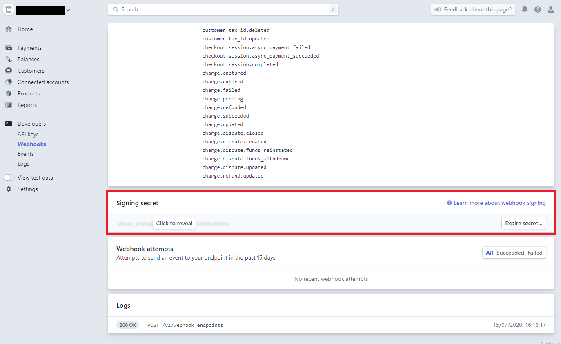
Task: Select the All attempts filter
Action: coord(489,253)
